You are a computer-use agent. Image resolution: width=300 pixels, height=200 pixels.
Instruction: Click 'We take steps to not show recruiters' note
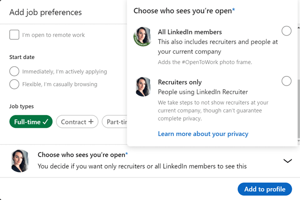(213, 111)
